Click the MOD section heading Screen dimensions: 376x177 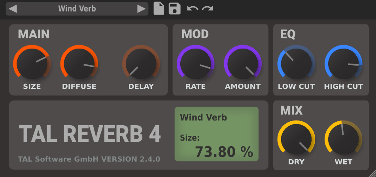(x=195, y=34)
